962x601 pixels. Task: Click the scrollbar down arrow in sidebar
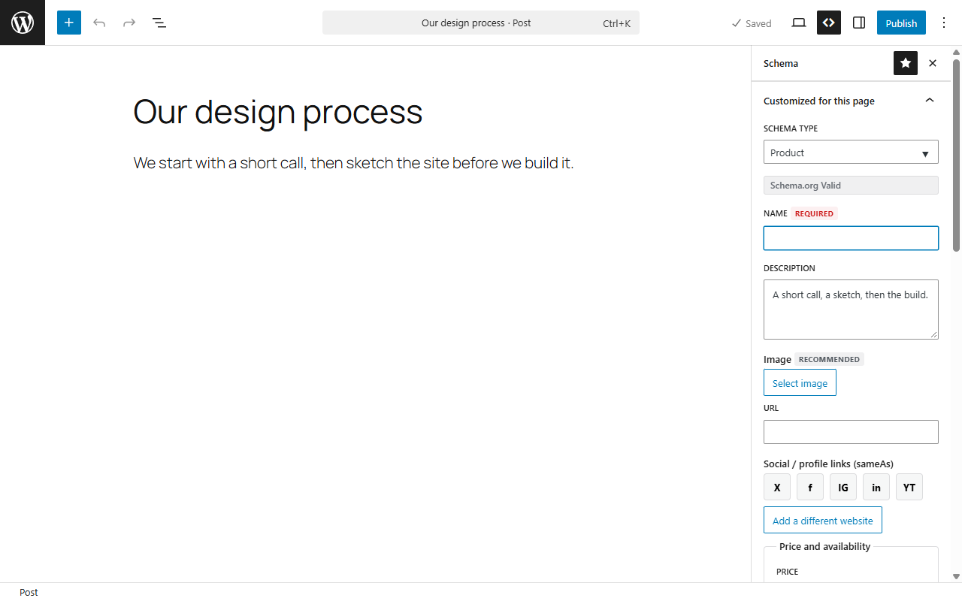click(x=956, y=577)
